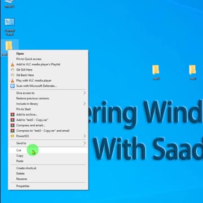Viewport: 203px width, 203px height.
Task: Choose Open in the context menu
Action: point(48,54)
